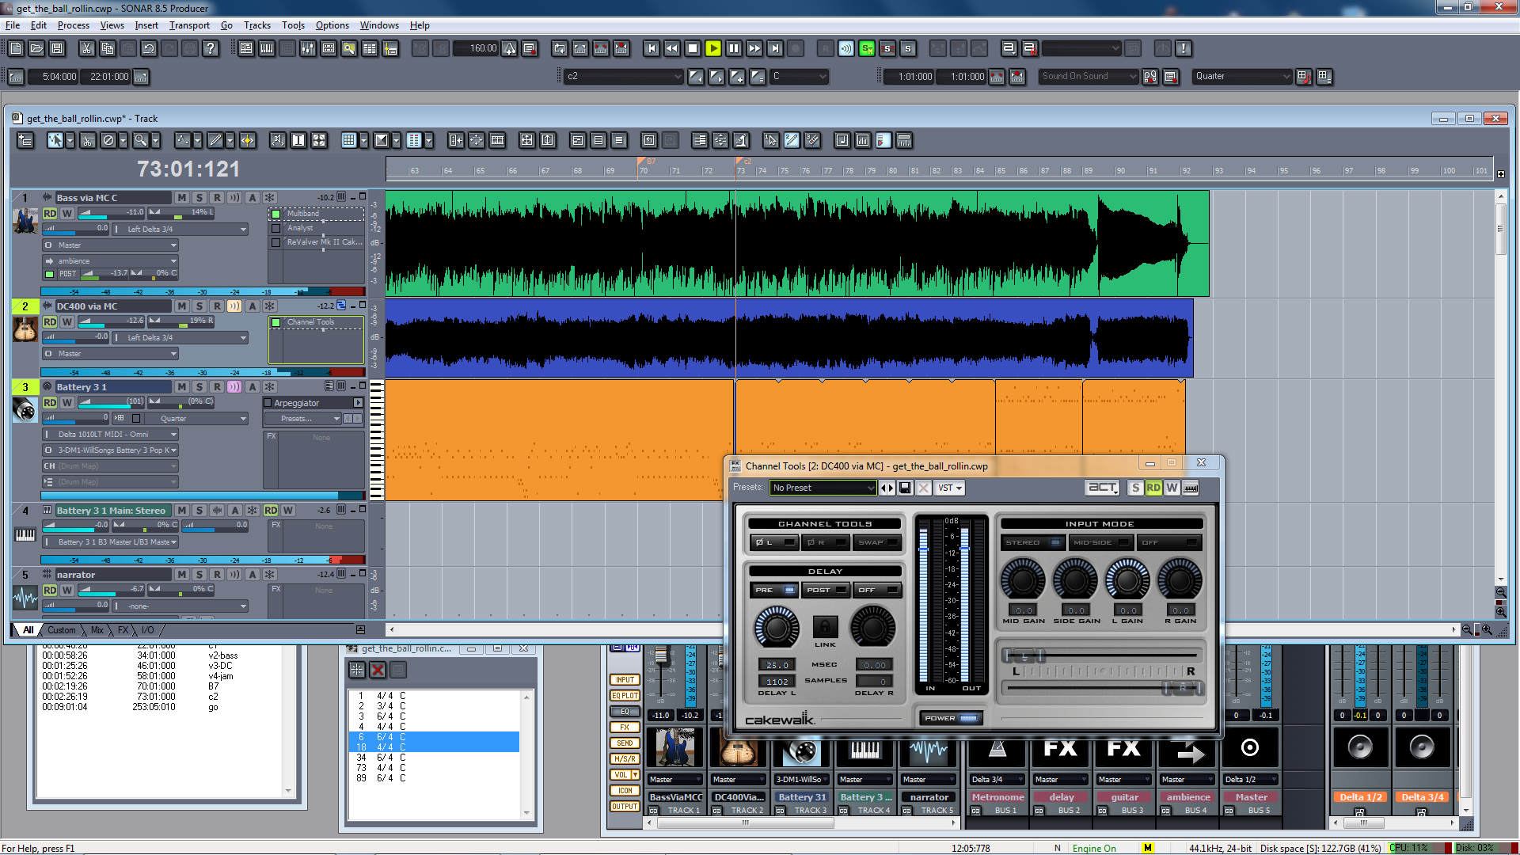Screen dimensions: 1520x855
Task: Open help with the question mark icon
Action: click(210, 49)
